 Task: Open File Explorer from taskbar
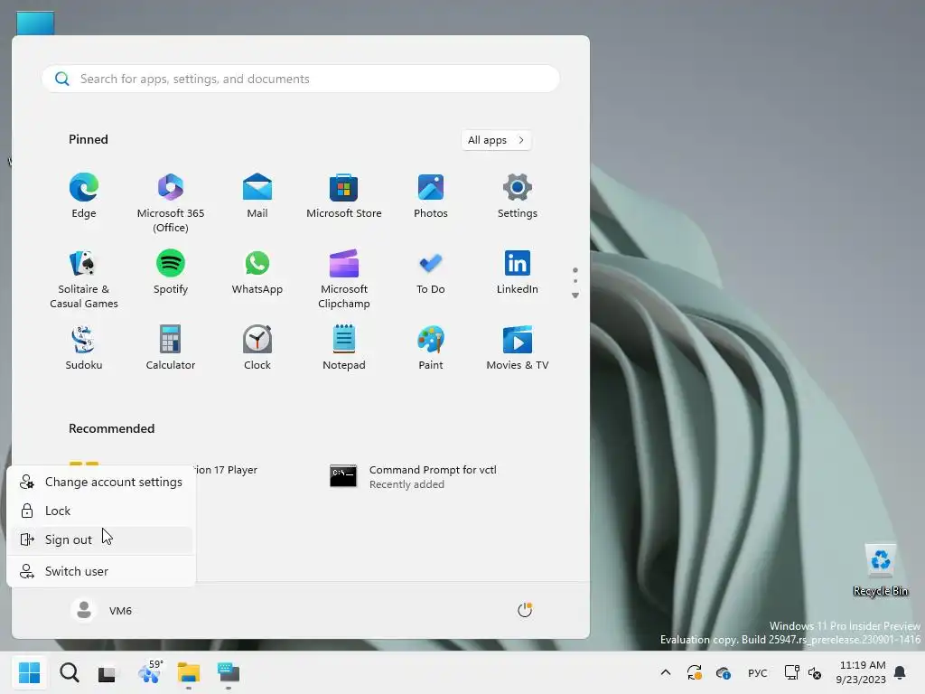[189, 672]
